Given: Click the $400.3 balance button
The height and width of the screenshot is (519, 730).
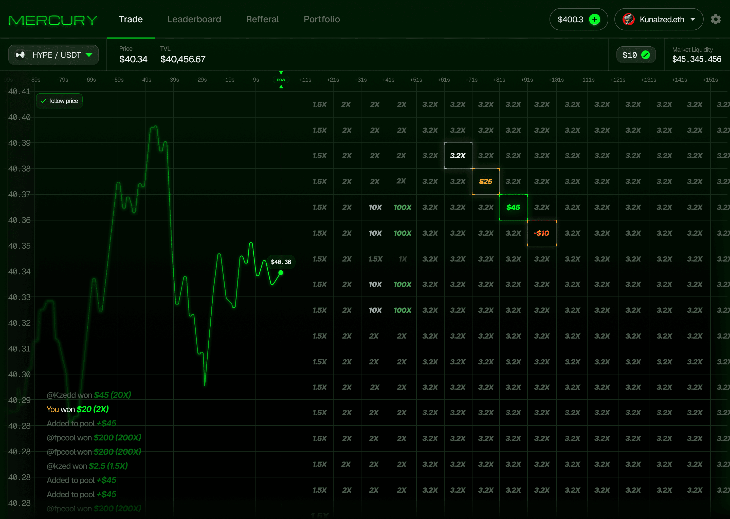Looking at the screenshot, I should [570, 20].
